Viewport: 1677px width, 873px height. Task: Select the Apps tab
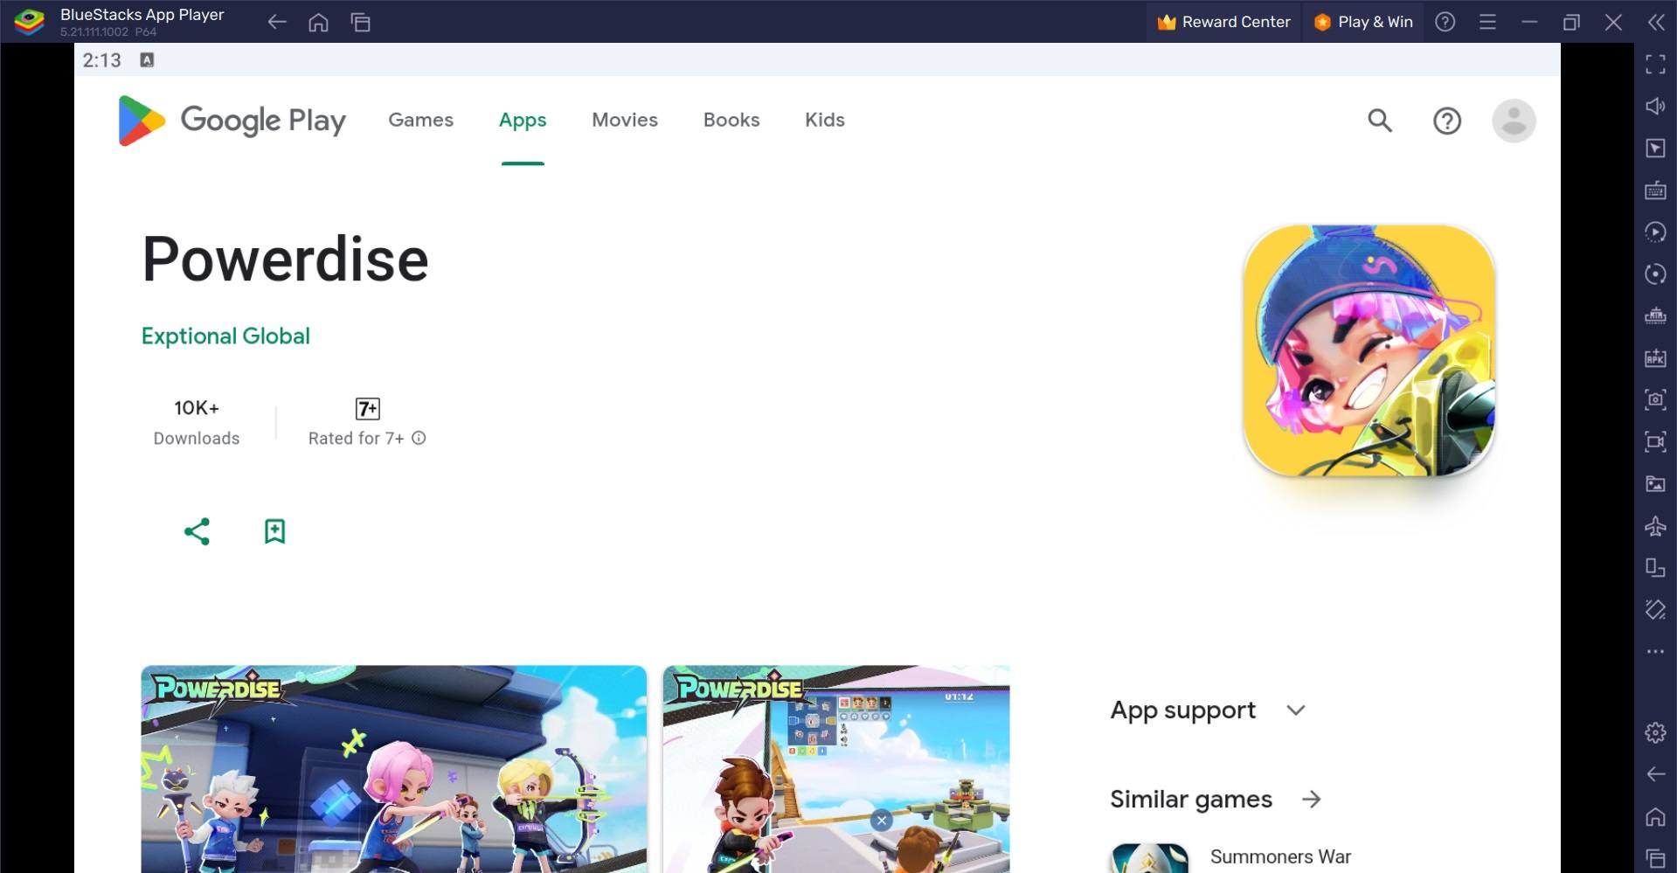tap(523, 120)
